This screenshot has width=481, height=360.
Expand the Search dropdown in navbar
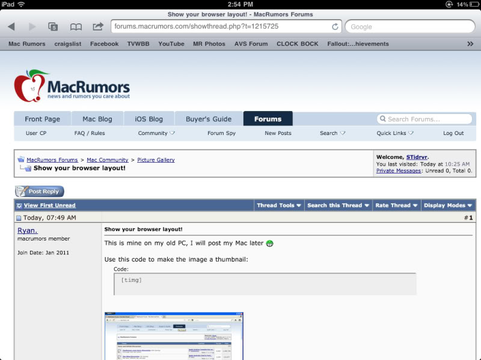point(332,133)
